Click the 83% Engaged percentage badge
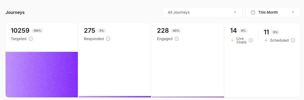The width and height of the screenshot is (304, 100). tap(176, 31)
